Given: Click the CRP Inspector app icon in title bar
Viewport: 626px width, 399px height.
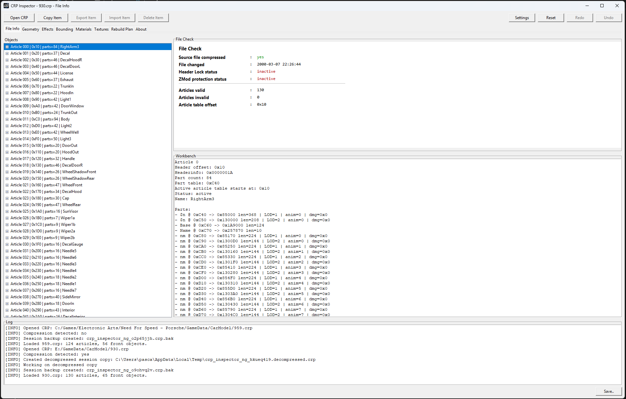Looking at the screenshot, I should pyautogui.click(x=6, y=6).
